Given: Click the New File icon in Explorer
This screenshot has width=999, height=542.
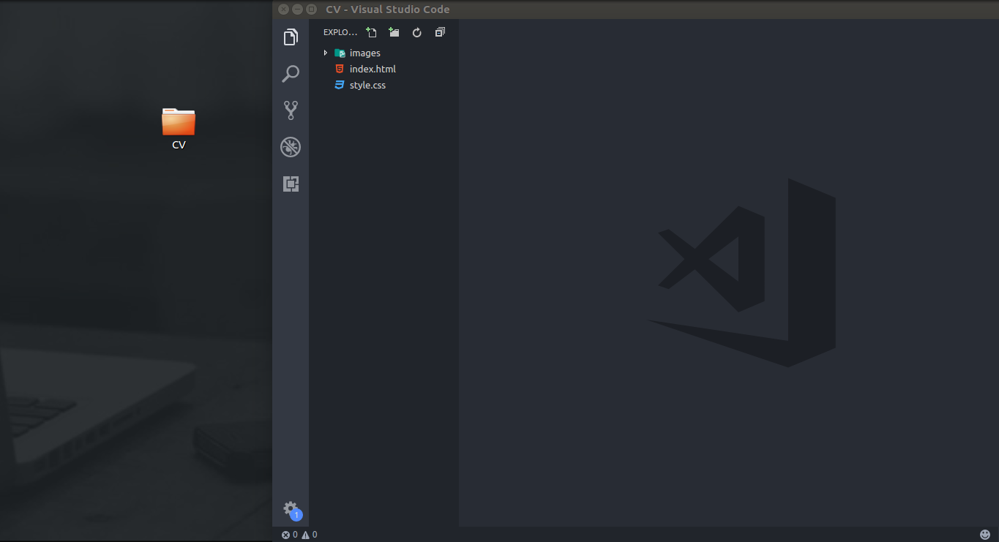Looking at the screenshot, I should 371,32.
